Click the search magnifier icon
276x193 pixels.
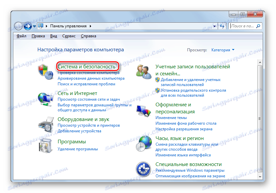point(258,26)
